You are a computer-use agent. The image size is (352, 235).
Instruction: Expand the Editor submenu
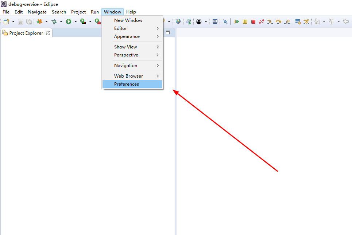pos(132,28)
